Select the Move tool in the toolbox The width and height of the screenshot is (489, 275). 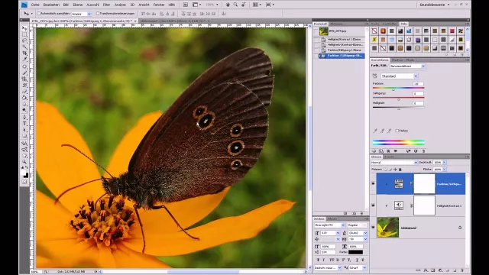24,28
